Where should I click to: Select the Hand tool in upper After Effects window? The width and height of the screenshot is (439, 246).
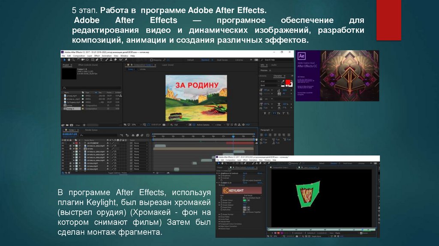[x=69, y=60]
